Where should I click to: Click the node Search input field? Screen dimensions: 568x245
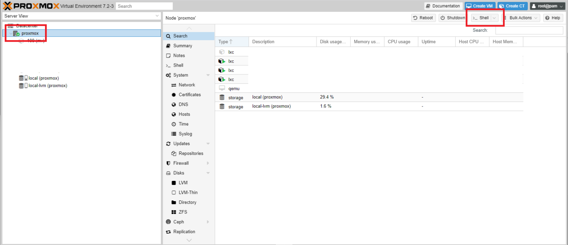coord(529,30)
